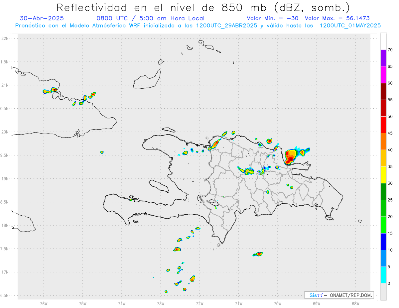Viewport: 399px width, 308px height.
Task: Click the '75W' longitude label
Action: [x=83, y=303]
